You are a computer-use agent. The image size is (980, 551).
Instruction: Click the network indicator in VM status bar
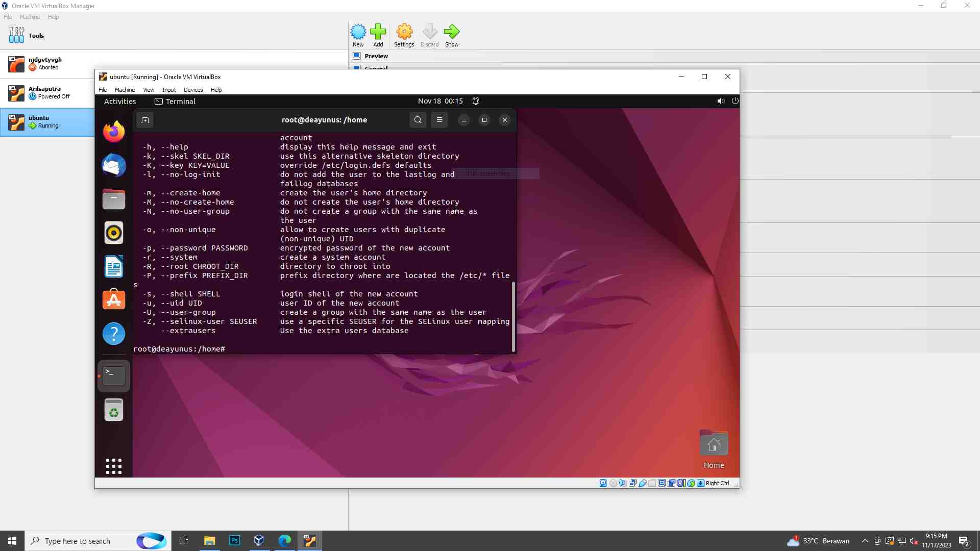[633, 483]
